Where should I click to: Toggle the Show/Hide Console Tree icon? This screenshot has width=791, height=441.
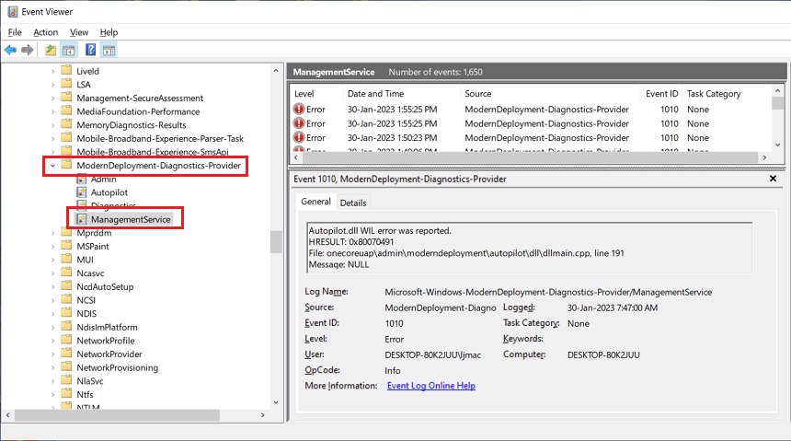click(69, 50)
